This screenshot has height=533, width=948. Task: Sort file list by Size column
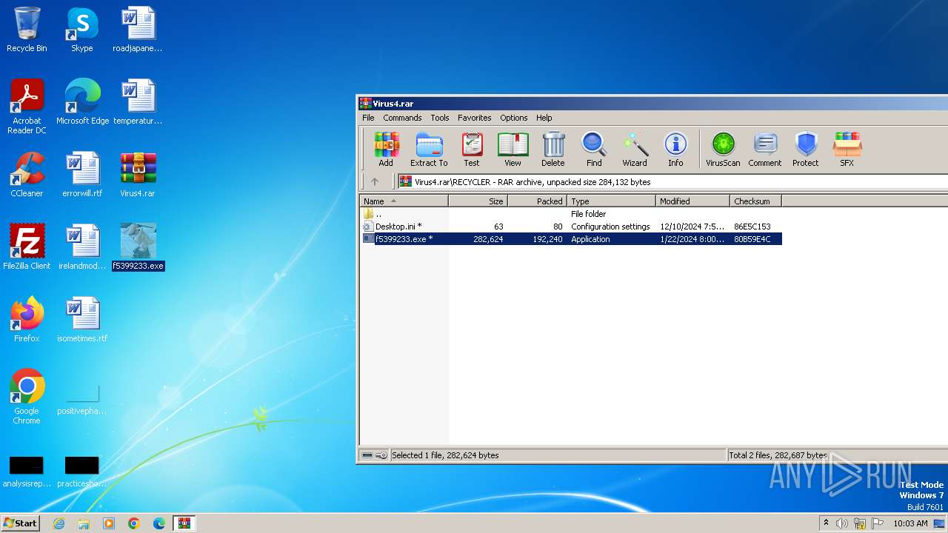point(478,201)
